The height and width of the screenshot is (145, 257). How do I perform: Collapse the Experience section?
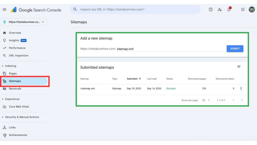click(3, 99)
